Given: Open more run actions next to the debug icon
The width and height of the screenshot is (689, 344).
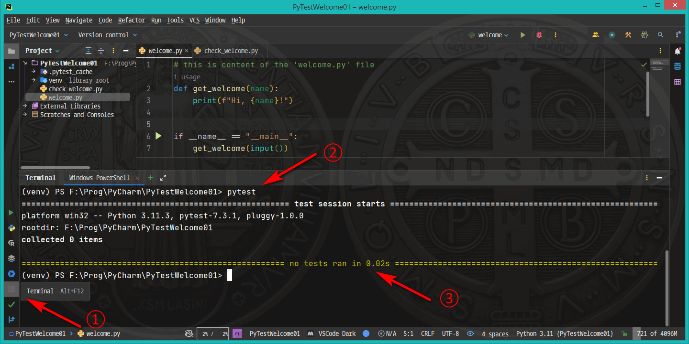Looking at the screenshot, I should click(x=555, y=35).
